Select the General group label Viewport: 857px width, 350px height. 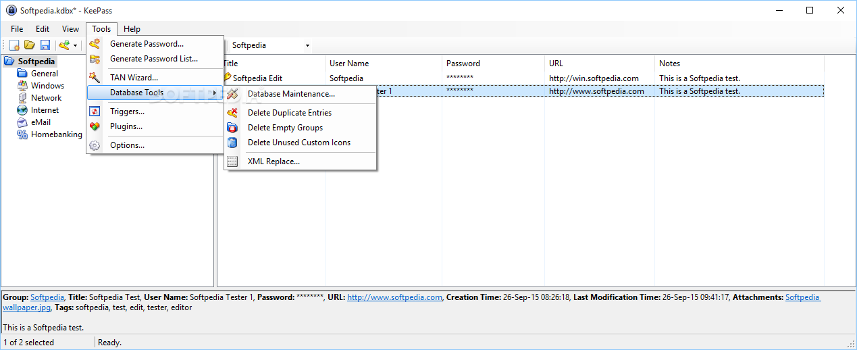click(45, 74)
